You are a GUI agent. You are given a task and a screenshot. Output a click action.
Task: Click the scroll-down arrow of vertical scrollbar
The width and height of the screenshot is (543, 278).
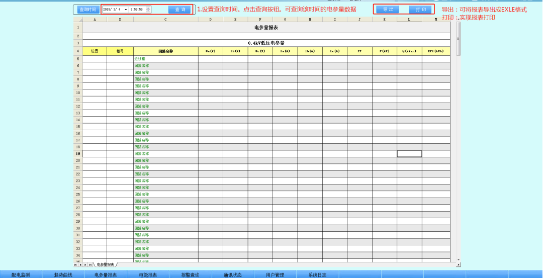(458, 260)
